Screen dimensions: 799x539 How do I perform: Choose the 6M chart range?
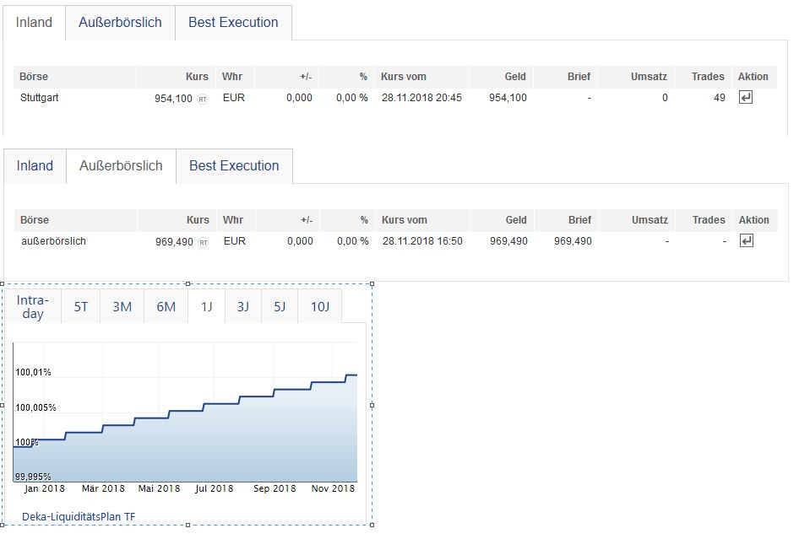tap(166, 307)
